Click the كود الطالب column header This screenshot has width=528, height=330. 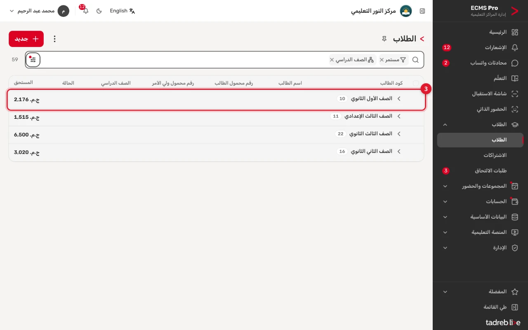391,83
